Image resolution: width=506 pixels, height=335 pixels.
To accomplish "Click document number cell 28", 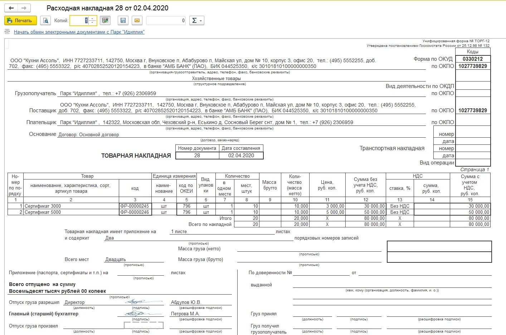I will click(197, 156).
